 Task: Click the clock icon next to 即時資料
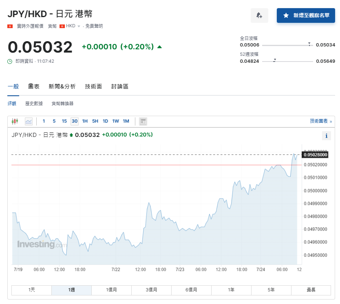click(x=10, y=60)
